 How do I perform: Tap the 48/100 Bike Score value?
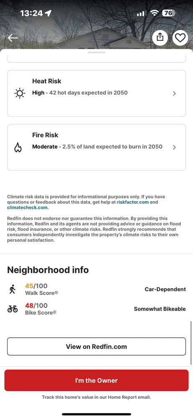click(x=36, y=306)
